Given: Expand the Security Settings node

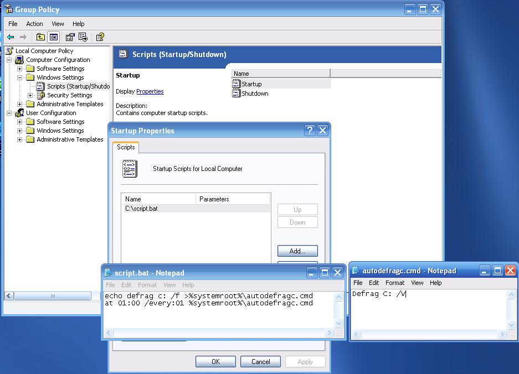Looking at the screenshot, I should (30, 95).
